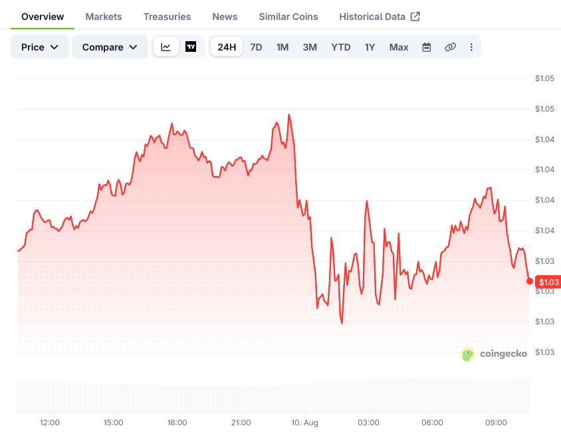Open the three-dot more options menu
Image resolution: width=561 pixels, height=432 pixels.
[x=471, y=47]
